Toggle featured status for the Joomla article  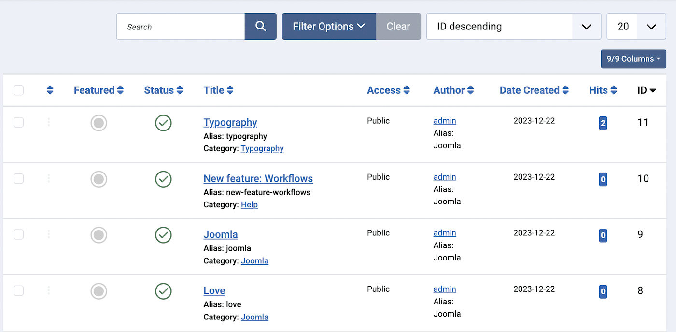click(99, 235)
